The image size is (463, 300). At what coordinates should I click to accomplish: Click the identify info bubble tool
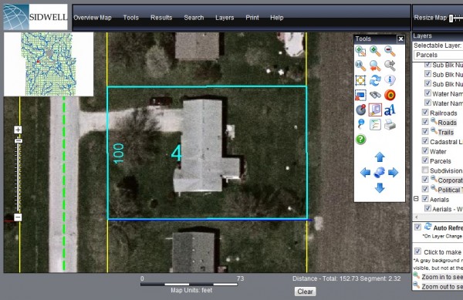(x=390, y=80)
